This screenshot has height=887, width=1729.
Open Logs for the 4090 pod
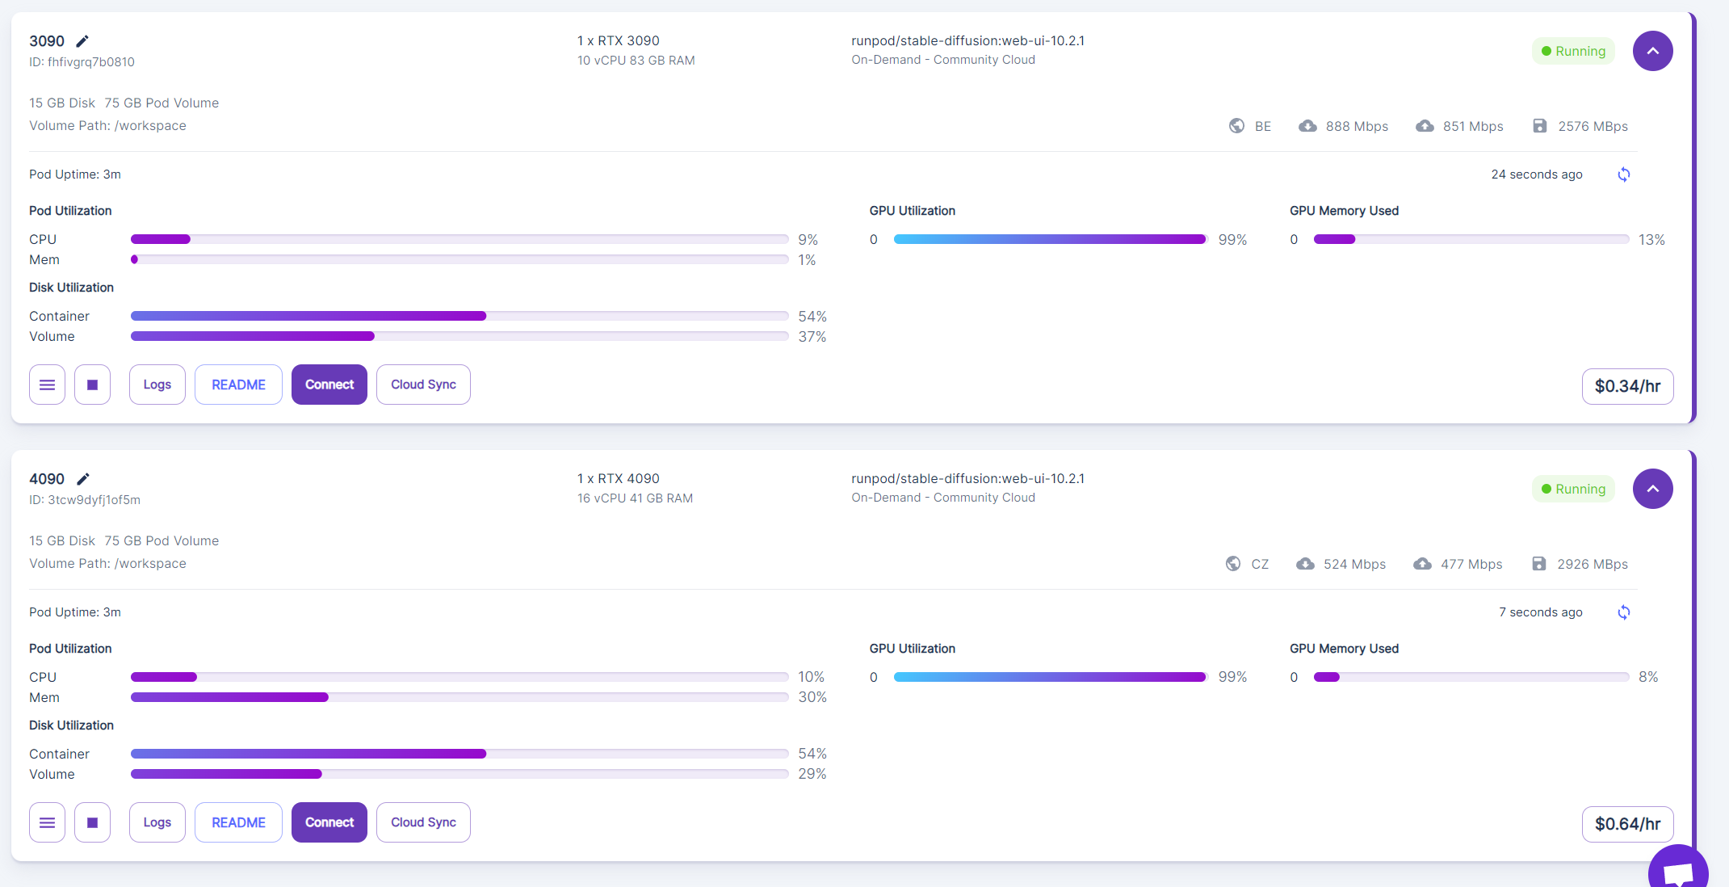click(x=157, y=822)
